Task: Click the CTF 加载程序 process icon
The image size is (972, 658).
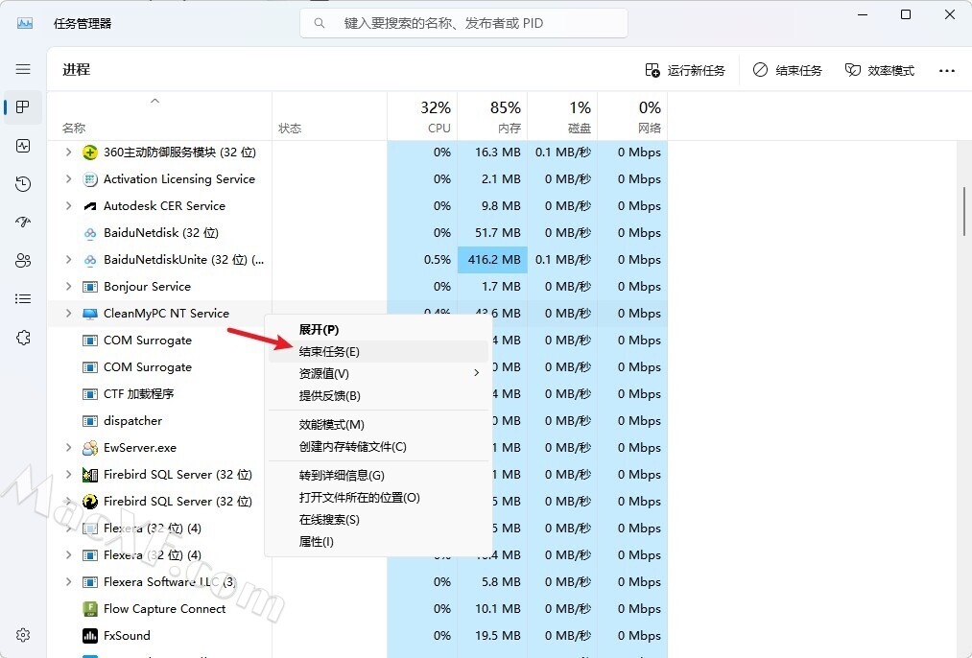Action: pos(90,394)
